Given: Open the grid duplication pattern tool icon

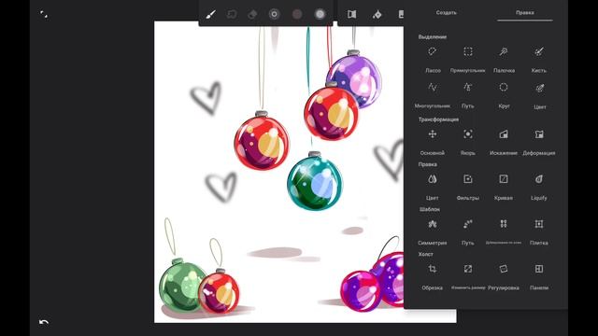Looking at the screenshot, I should pyautogui.click(x=504, y=224).
